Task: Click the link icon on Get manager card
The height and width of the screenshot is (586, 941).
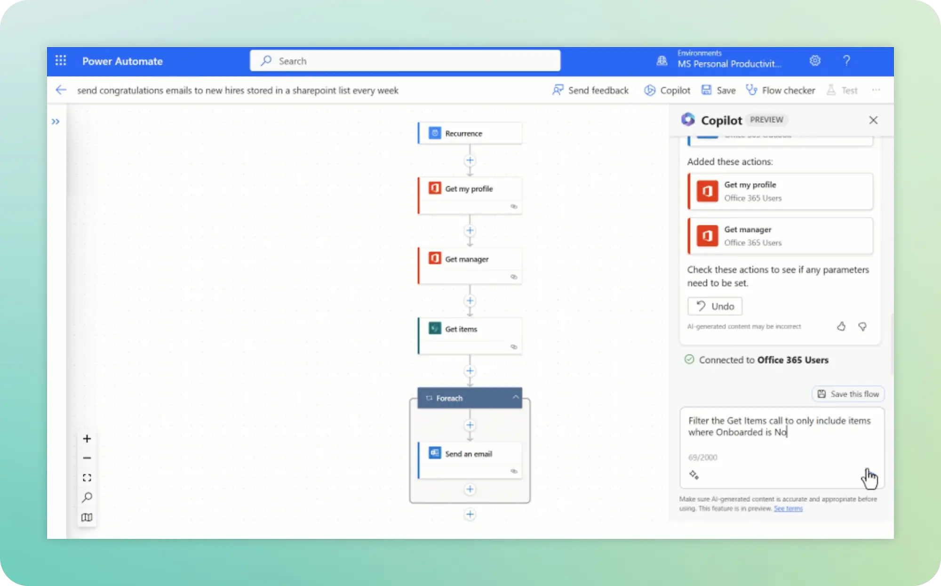Action: 514,277
